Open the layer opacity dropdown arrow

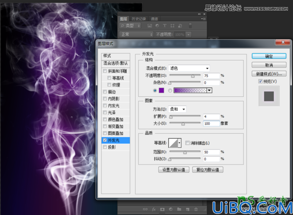[x=188, y=34]
